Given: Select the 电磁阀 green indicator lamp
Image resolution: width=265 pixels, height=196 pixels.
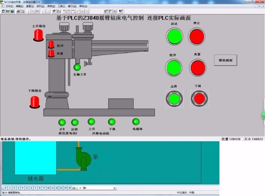Looking at the screenshot, I should [x=136, y=122].
